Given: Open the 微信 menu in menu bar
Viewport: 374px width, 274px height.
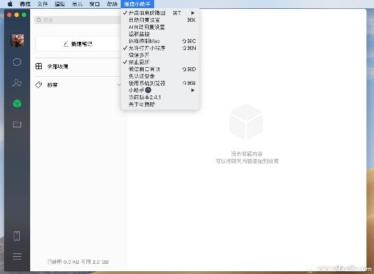Looking at the screenshot, I should [25, 4].
